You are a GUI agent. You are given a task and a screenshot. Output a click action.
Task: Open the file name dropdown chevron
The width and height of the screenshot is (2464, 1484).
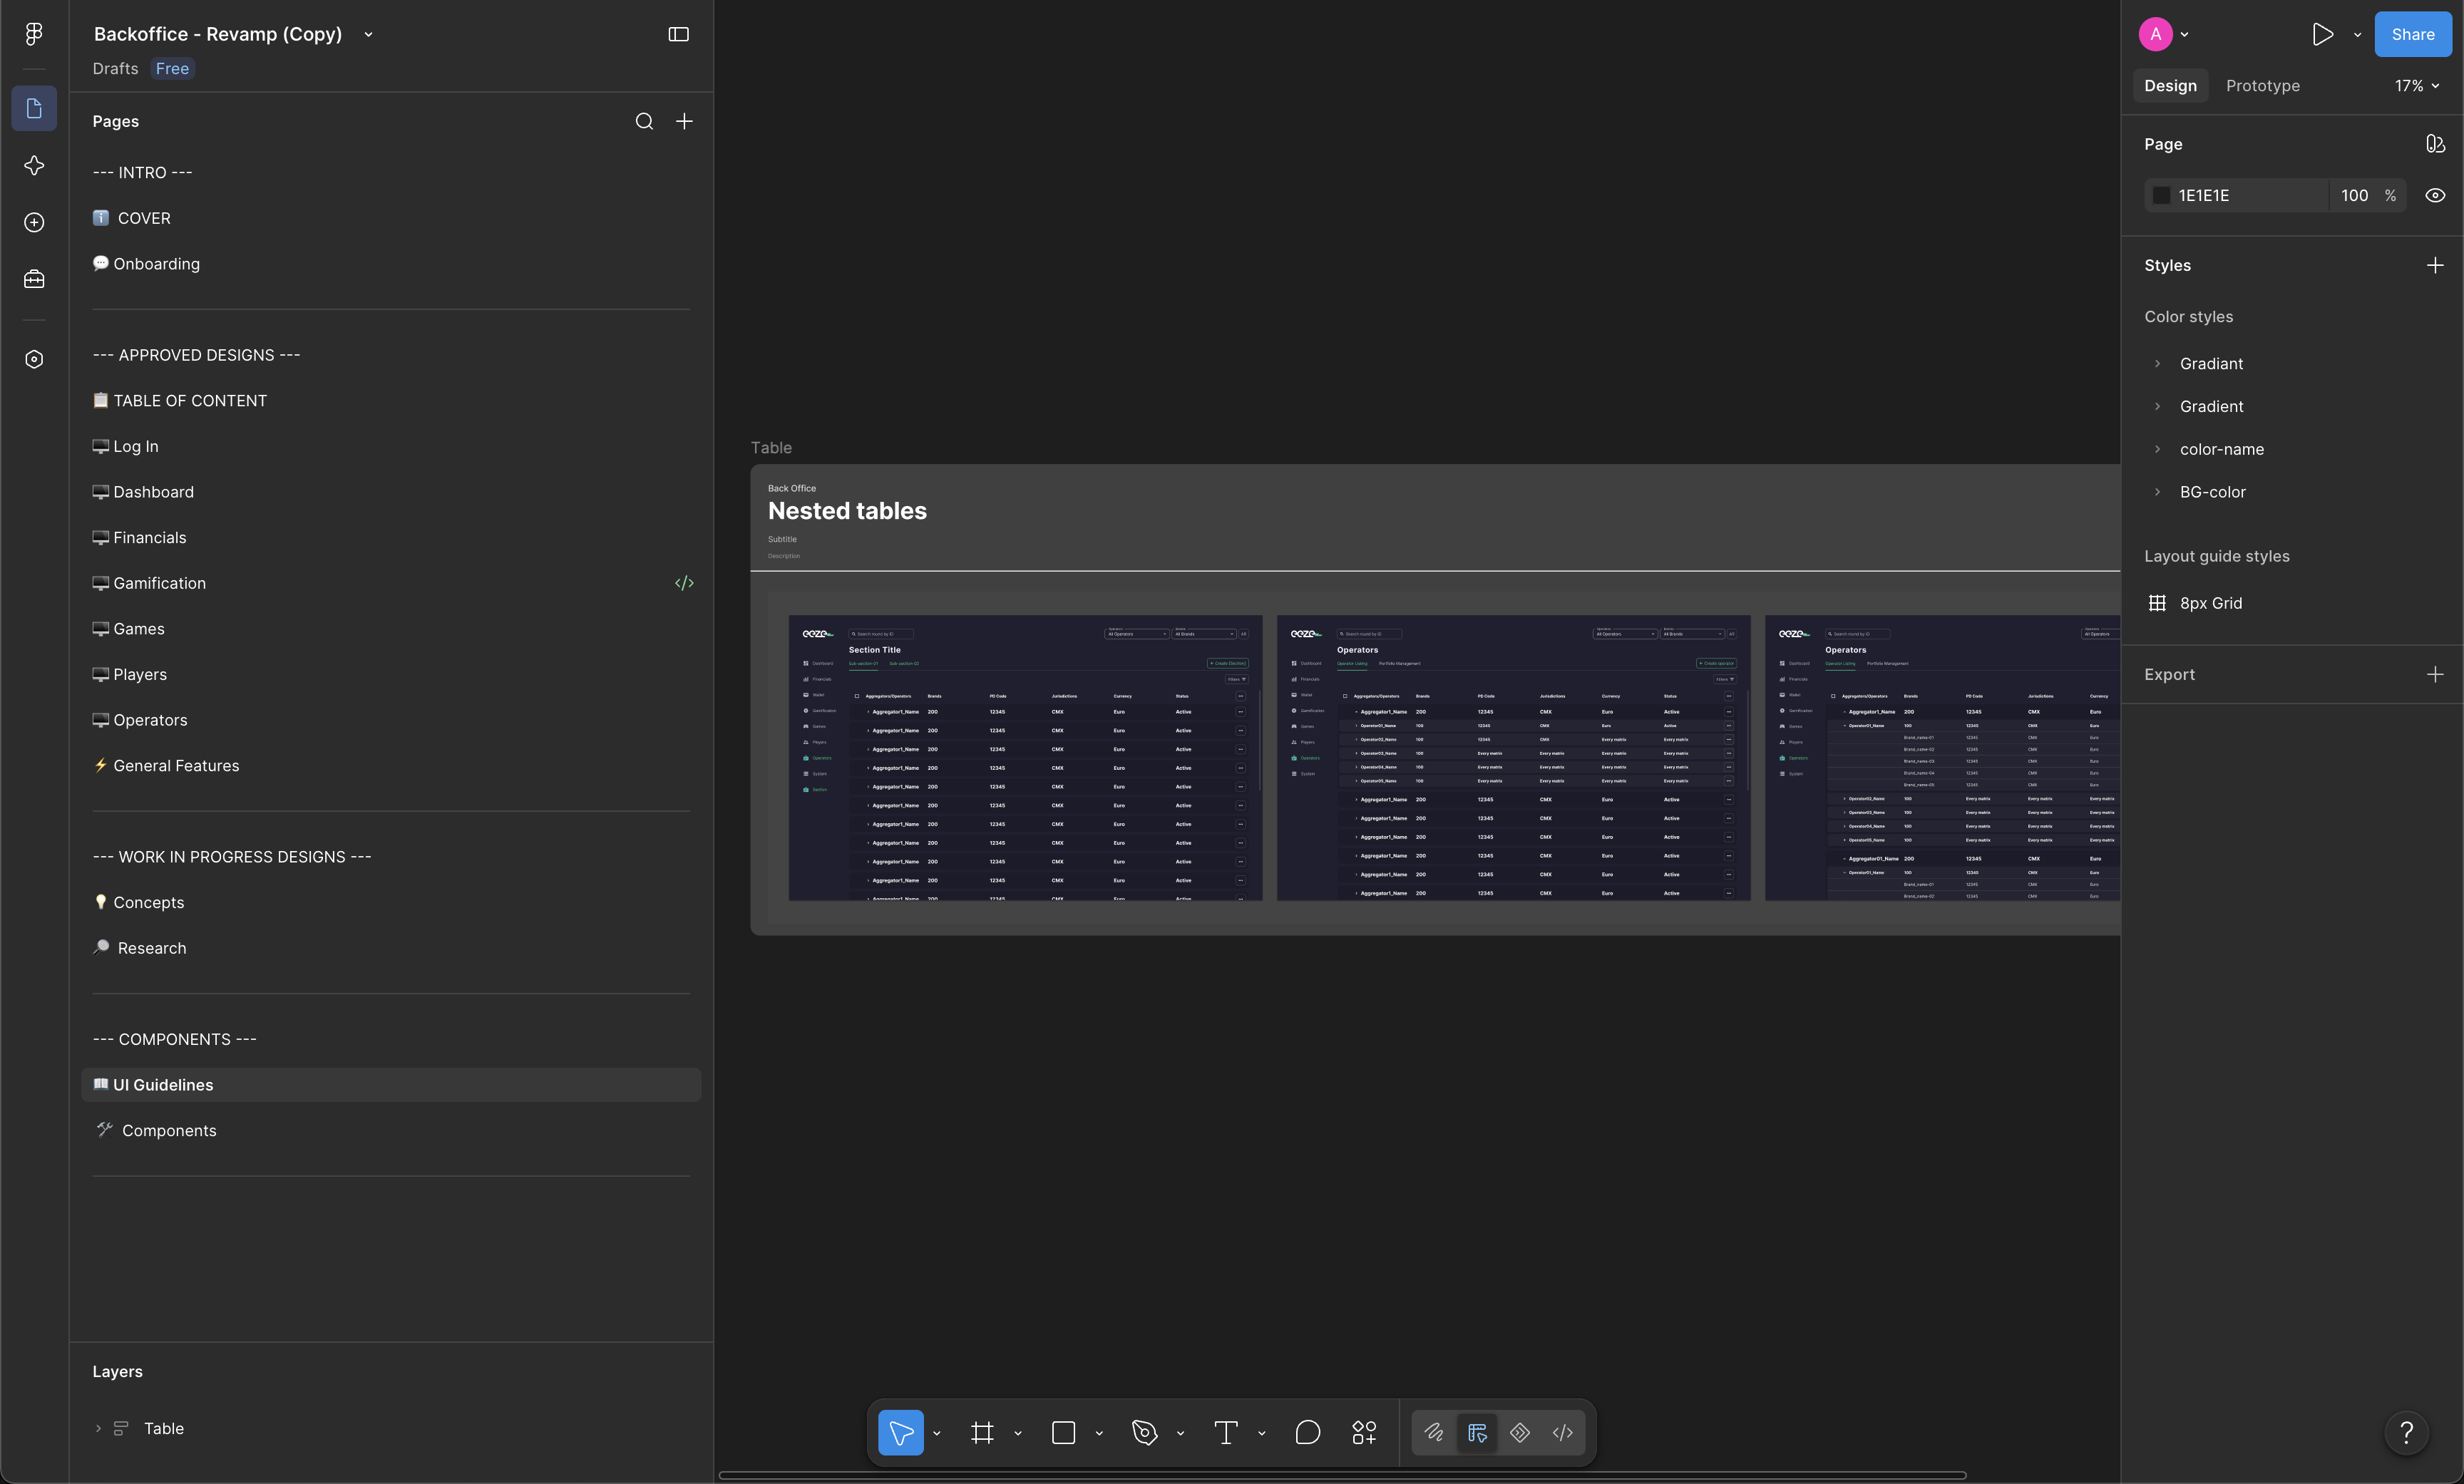[368, 34]
